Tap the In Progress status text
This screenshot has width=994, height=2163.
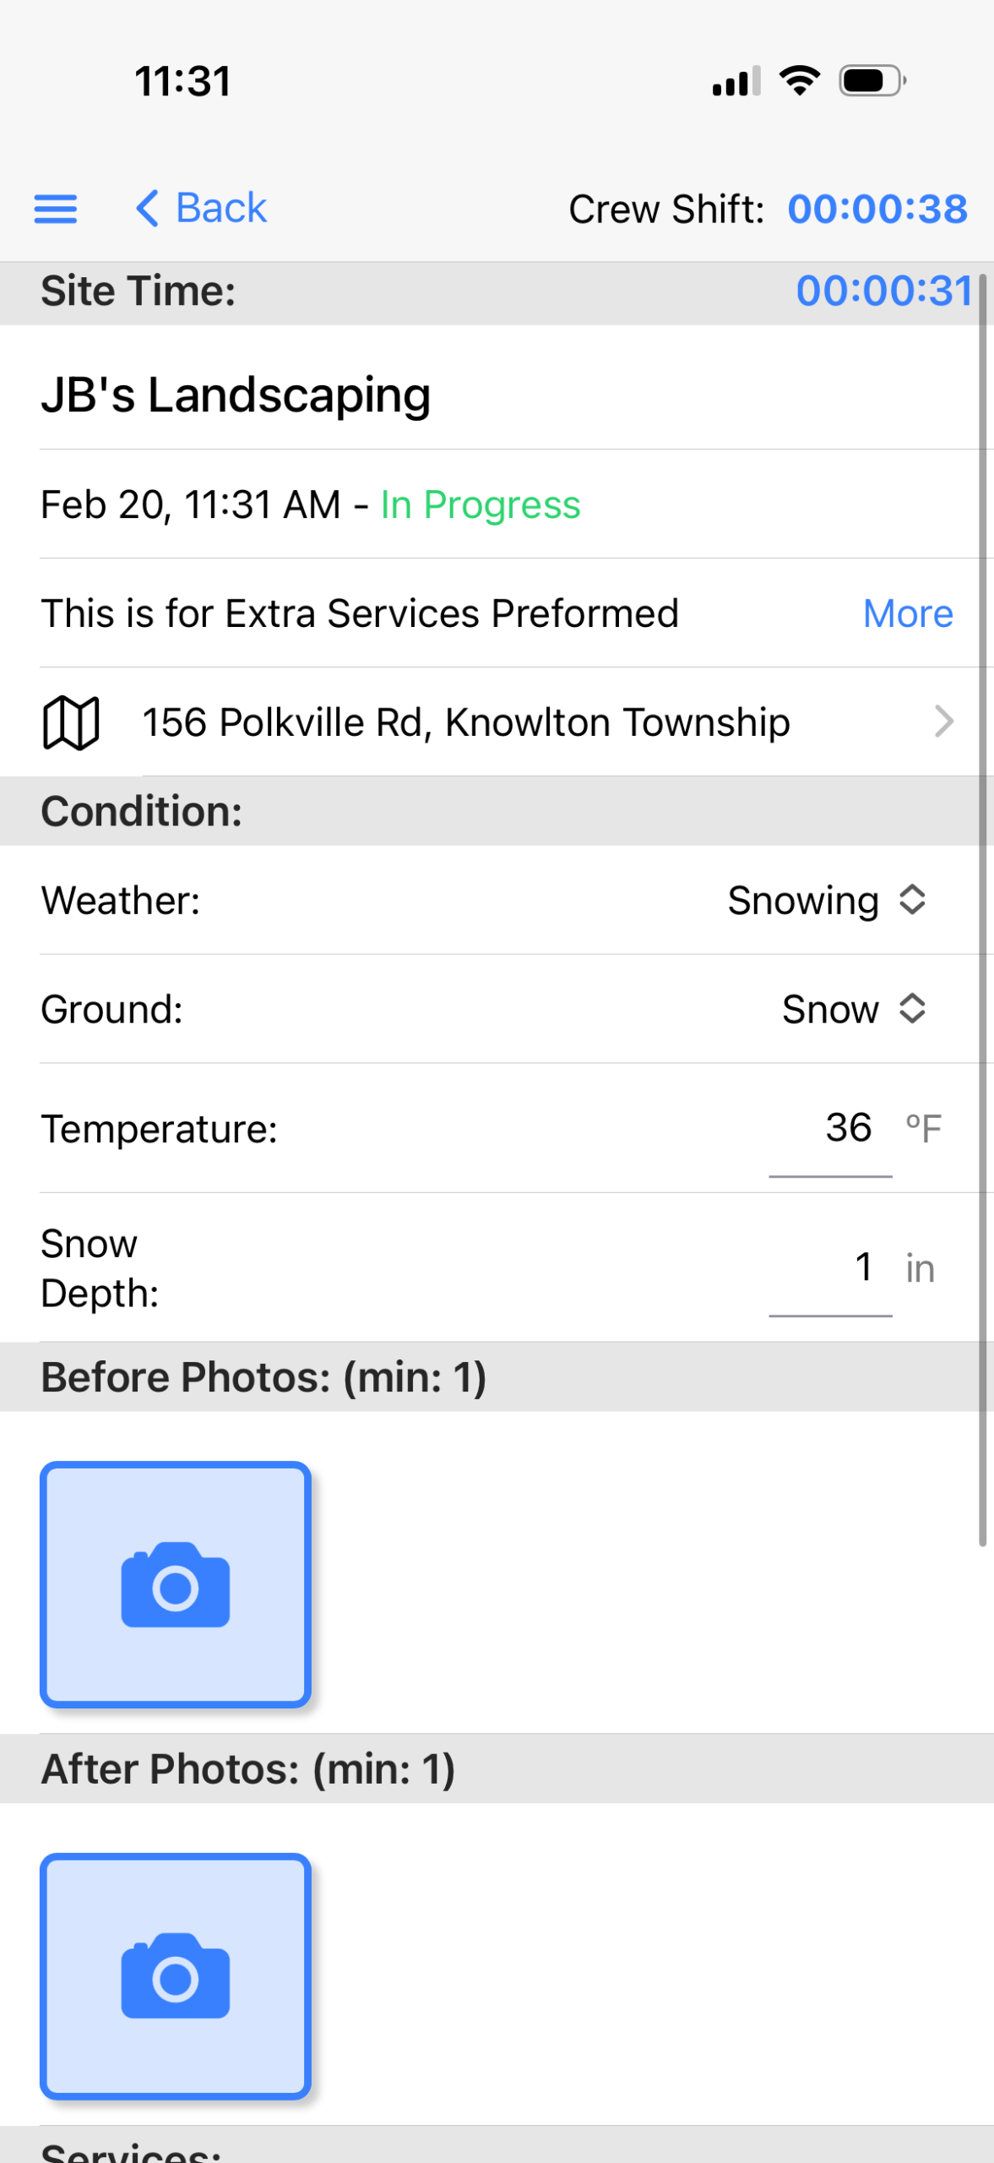[x=481, y=505]
